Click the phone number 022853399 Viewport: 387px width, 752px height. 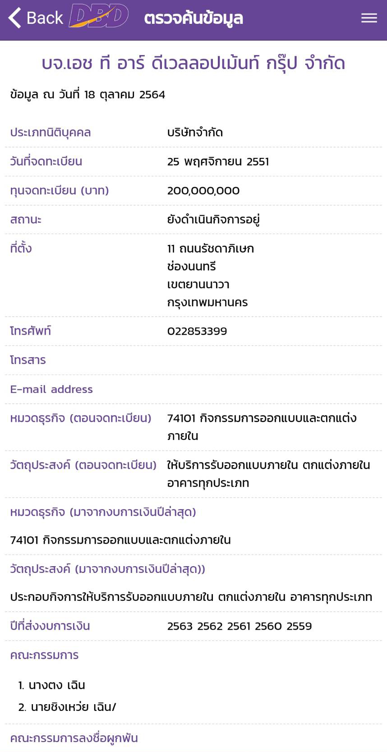(197, 331)
